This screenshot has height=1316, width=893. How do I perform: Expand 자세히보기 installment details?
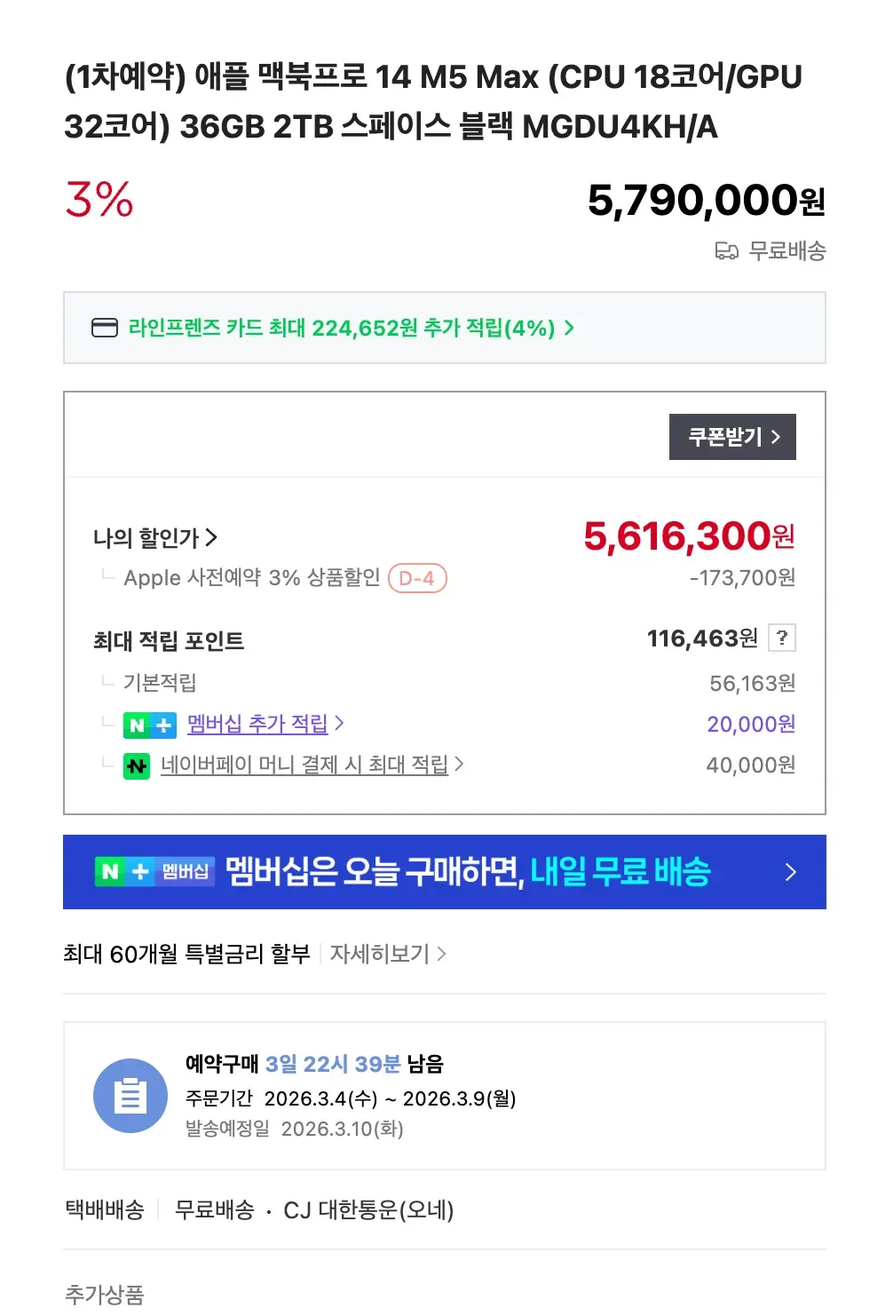tap(387, 954)
